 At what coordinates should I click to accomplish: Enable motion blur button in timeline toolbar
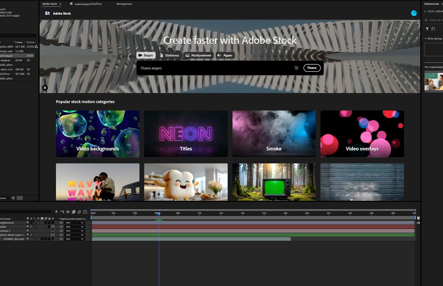79,212
